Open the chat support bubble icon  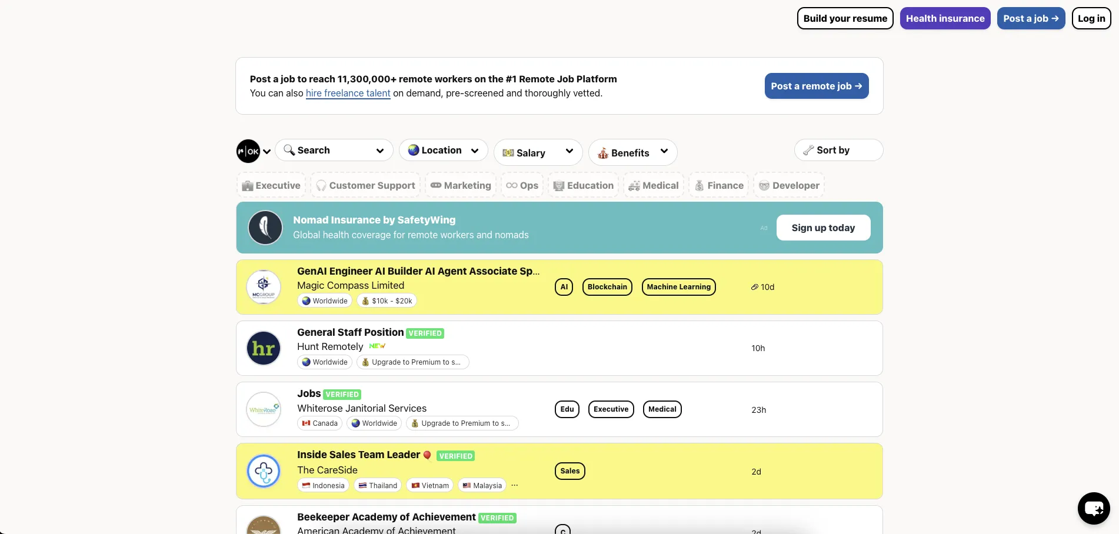click(1094, 508)
